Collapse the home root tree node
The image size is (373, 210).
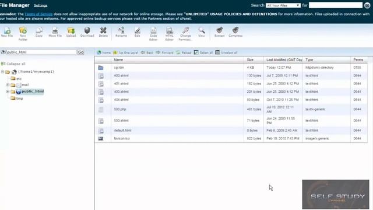2,72
